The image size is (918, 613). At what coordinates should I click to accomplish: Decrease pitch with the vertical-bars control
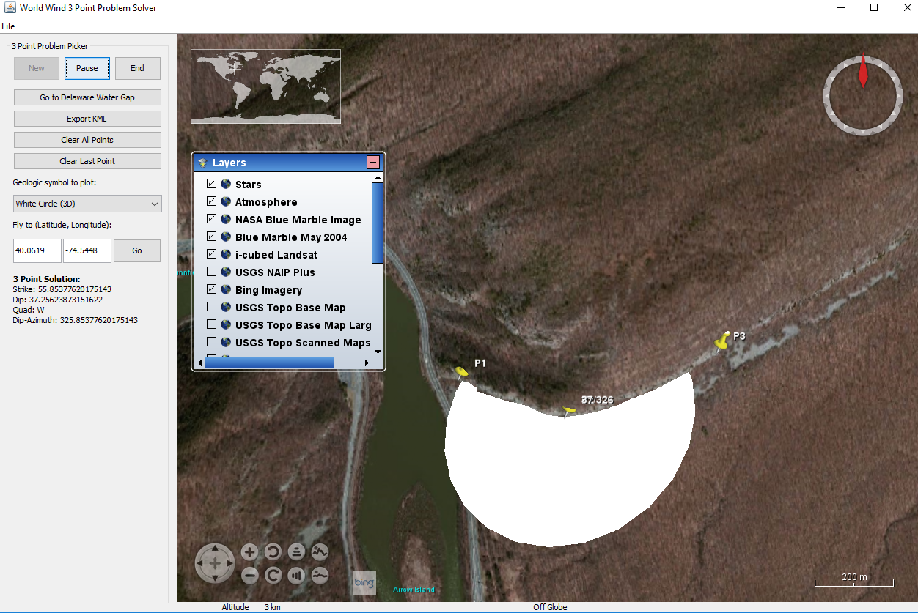(x=296, y=576)
